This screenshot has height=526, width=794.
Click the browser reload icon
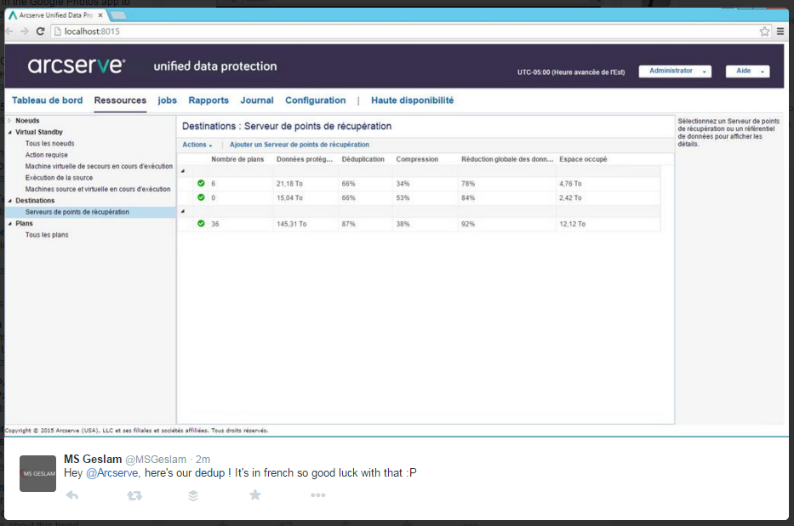(x=41, y=31)
